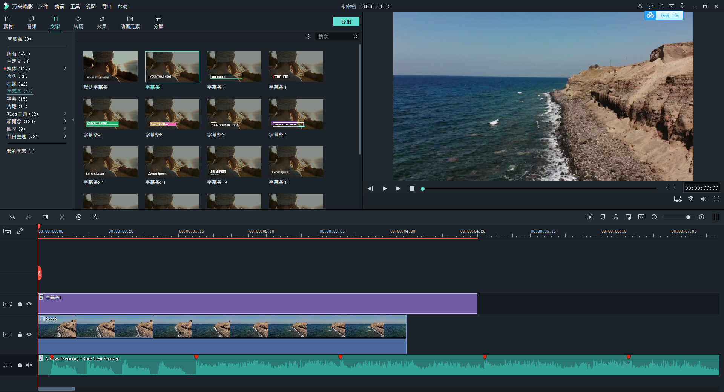Screen dimensions: 724x392
Task: Open the 视图 menu
Action: pyautogui.click(x=91, y=6)
